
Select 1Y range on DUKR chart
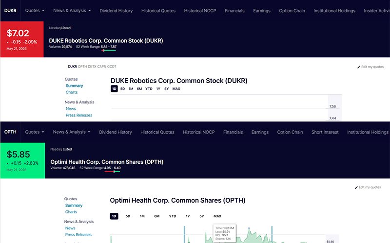(158, 89)
